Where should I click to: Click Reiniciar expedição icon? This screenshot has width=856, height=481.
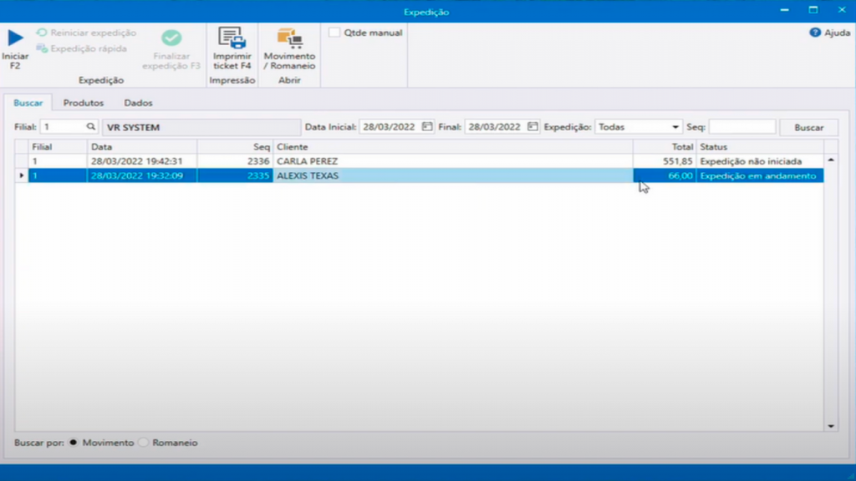pyautogui.click(x=42, y=33)
